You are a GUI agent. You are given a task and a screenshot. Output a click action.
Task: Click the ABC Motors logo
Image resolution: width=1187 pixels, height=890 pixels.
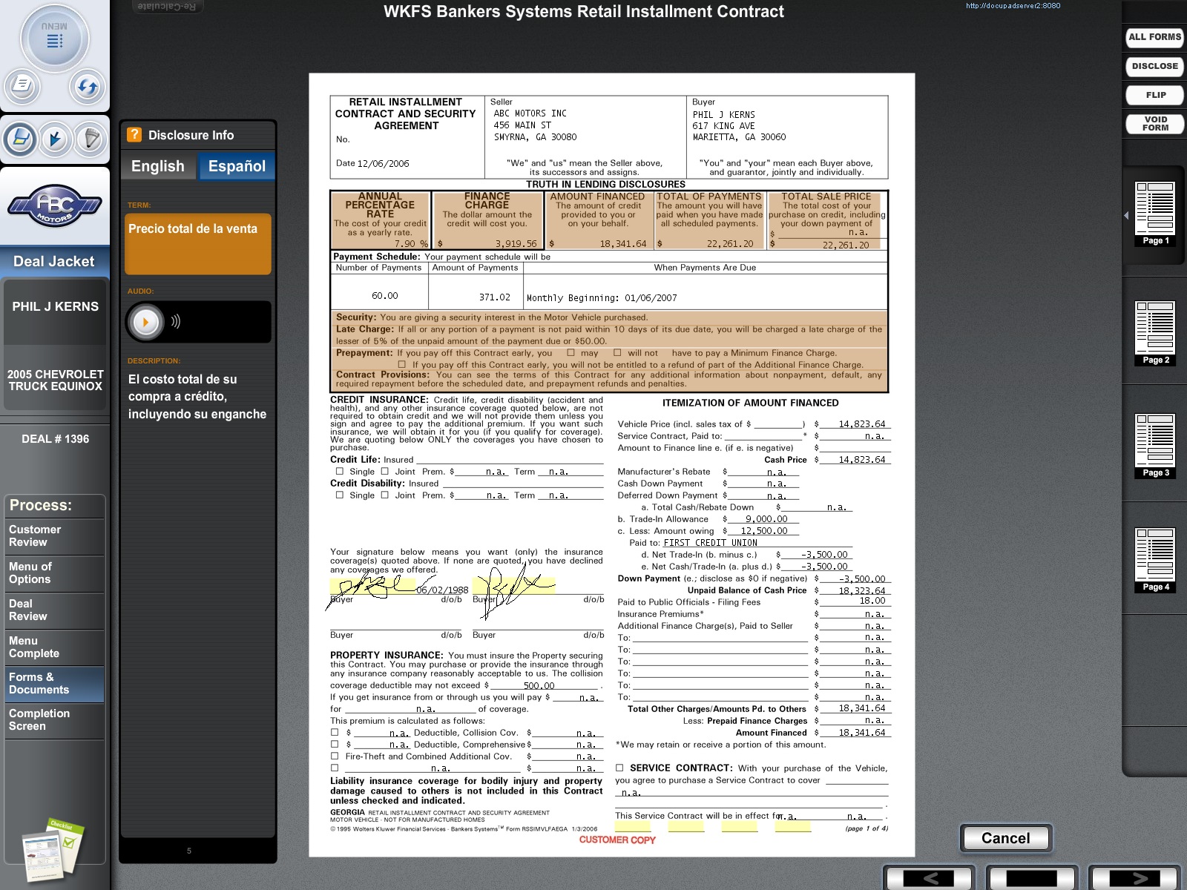coord(54,205)
